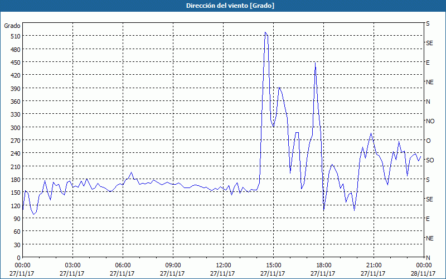Select the 60 degree axis label

coord(17,232)
